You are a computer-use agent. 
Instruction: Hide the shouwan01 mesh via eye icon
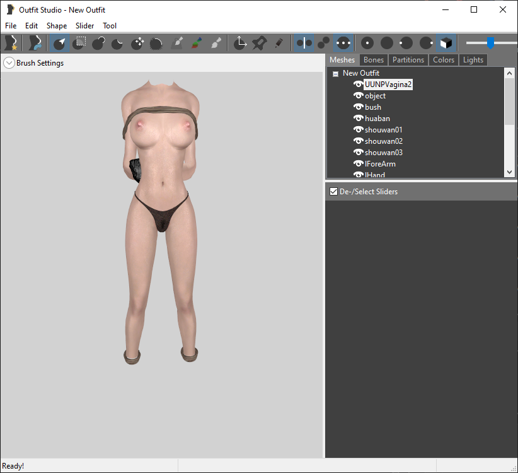pos(358,129)
